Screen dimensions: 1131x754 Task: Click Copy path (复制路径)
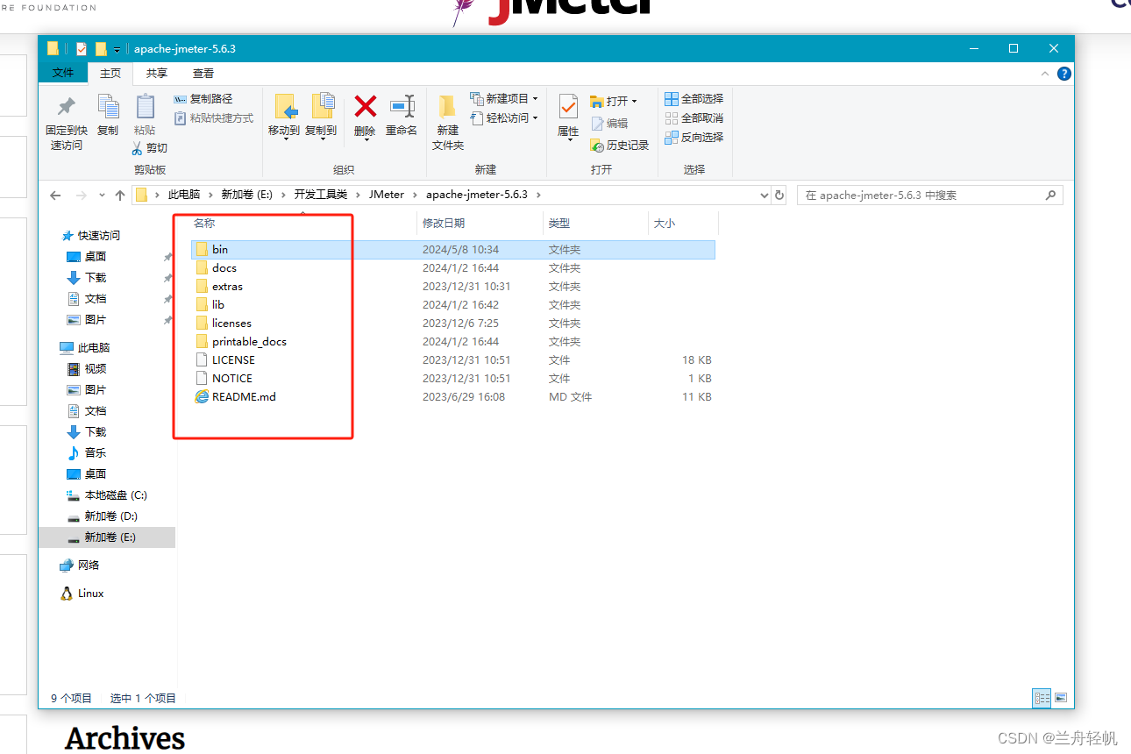[203, 99]
